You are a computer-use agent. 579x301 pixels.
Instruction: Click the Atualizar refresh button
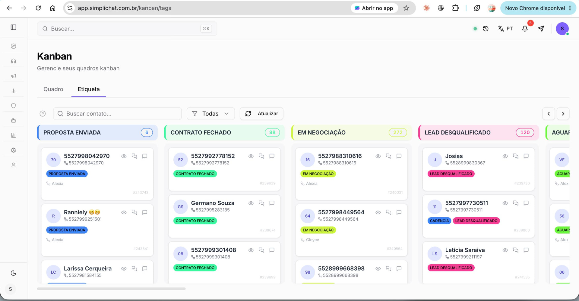click(261, 113)
